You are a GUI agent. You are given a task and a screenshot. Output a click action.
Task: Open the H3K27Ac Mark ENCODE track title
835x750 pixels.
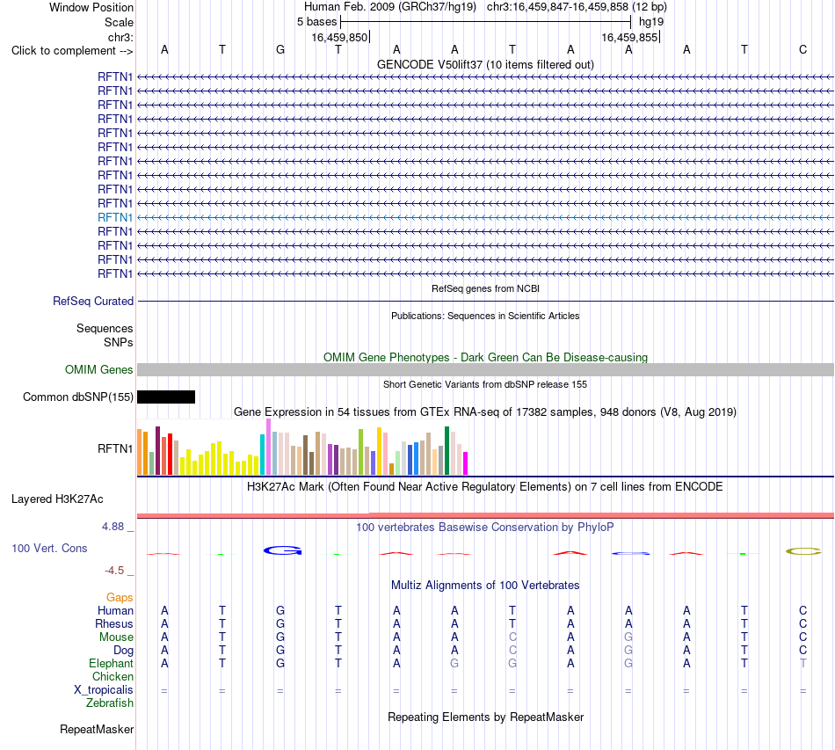pos(485,487)
